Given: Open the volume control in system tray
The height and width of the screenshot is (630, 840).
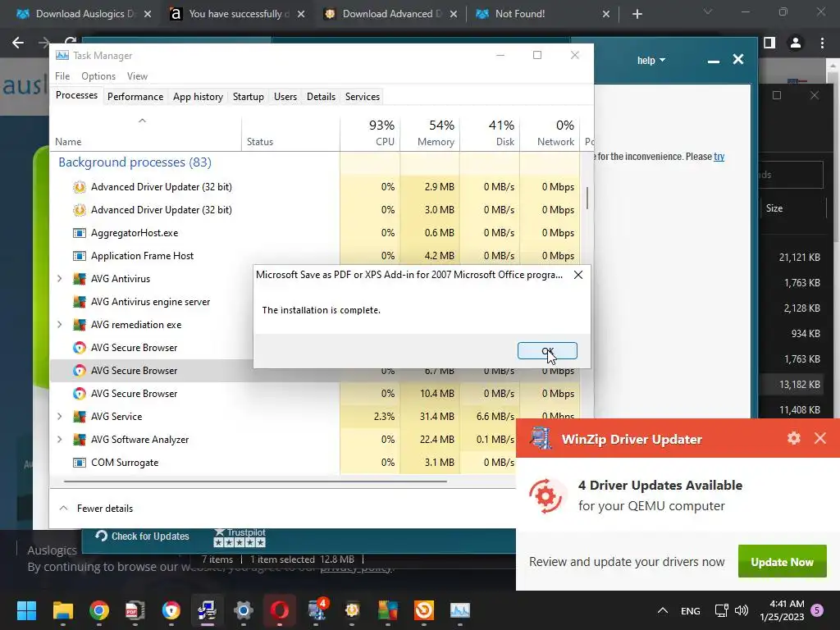Looking at the screenshot, I should pos(742,610).
